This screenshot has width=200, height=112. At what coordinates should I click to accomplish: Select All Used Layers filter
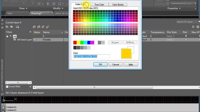(24, 40)
